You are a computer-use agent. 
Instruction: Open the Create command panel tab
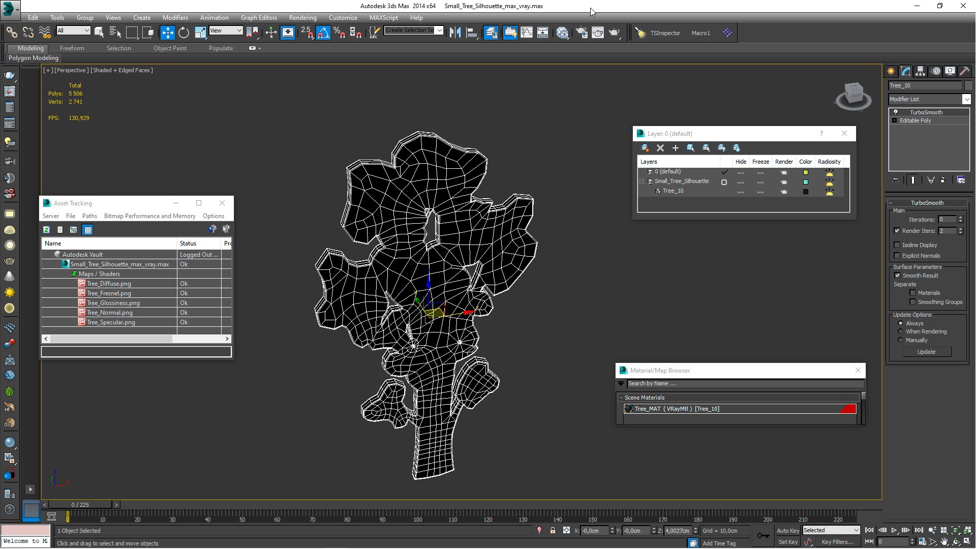click(x=891, y=71)
